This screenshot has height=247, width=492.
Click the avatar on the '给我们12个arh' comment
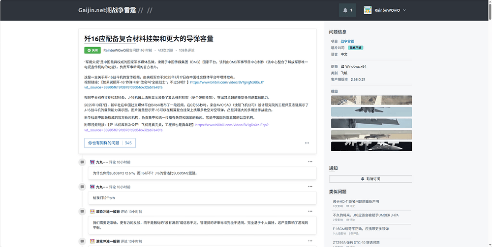pos(92,187)
